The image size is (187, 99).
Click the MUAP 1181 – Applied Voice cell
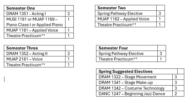[x=35, y=30]
